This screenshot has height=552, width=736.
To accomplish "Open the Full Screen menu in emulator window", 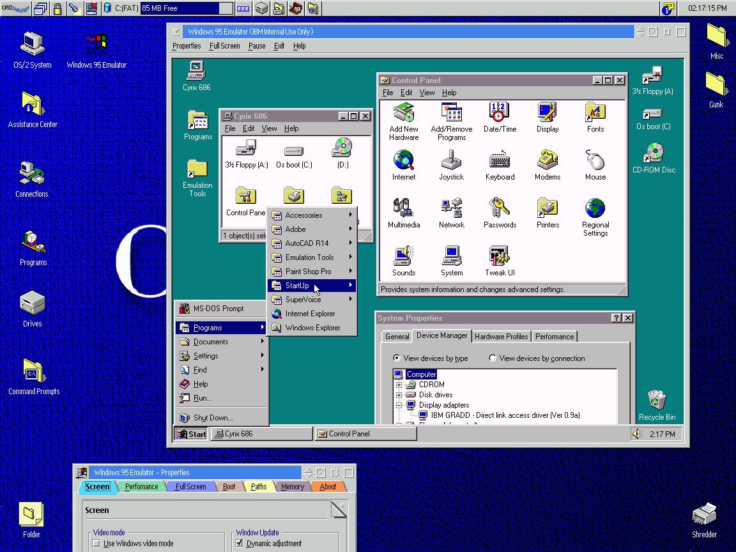I will click(x=224, y=45).
